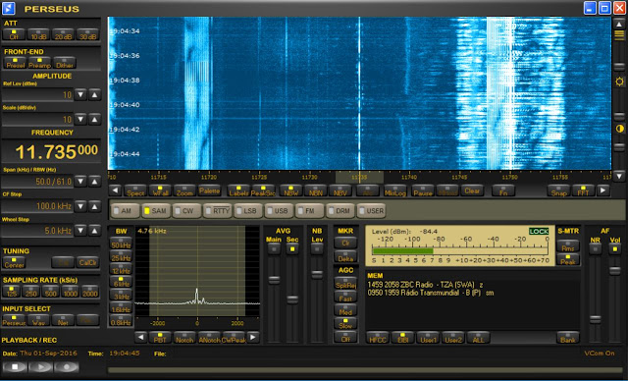Image resolution: width=628 pixels, height=381 pixels.
Task: Click the right arrow after the FFT button
Action: tap(603, 190)
